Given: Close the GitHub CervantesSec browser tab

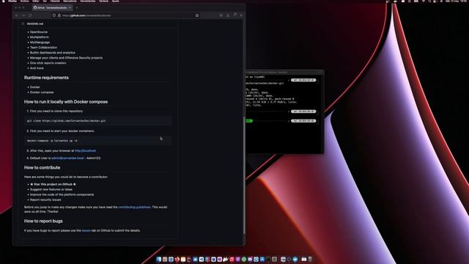Looking at the screenshot, I should [x=70, y=7].
